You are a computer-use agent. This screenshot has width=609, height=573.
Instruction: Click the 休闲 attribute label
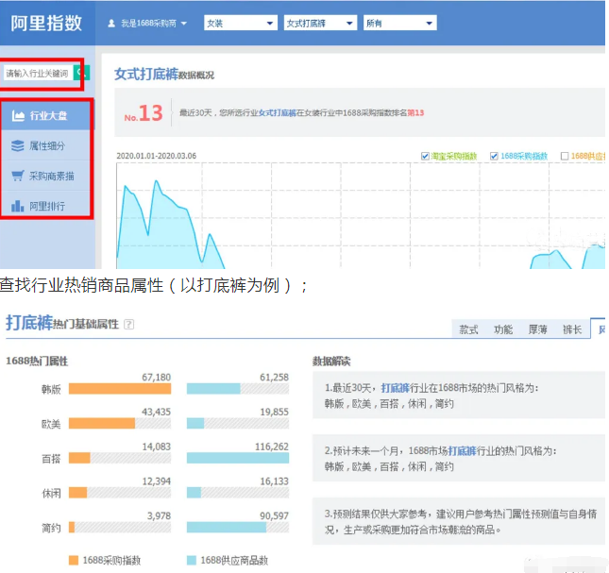[x=51, y=494]
